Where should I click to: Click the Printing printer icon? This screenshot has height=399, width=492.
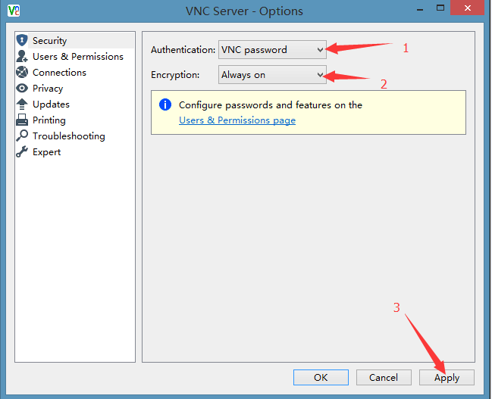pos(22,120)
